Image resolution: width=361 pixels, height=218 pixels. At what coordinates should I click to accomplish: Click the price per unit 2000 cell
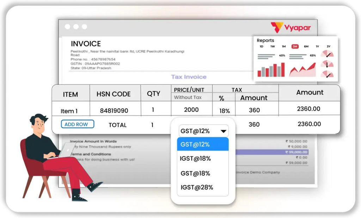191,110
